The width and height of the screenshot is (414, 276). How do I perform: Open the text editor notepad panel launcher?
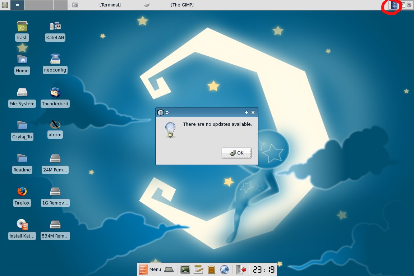[198, 270]
